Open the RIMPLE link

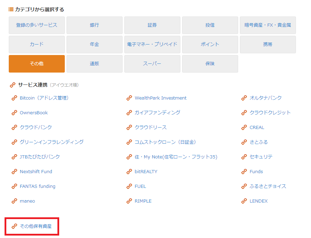(x=143, y=201)
